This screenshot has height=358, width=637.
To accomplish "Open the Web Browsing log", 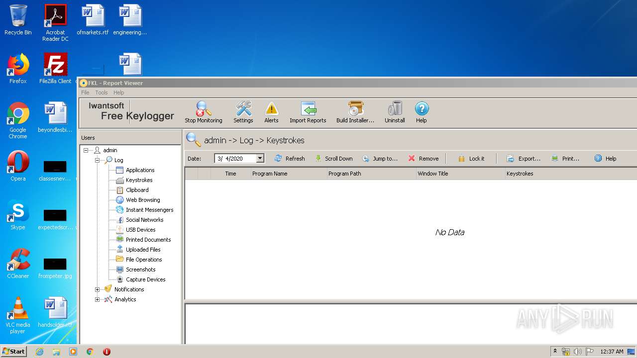I will 143,200.
